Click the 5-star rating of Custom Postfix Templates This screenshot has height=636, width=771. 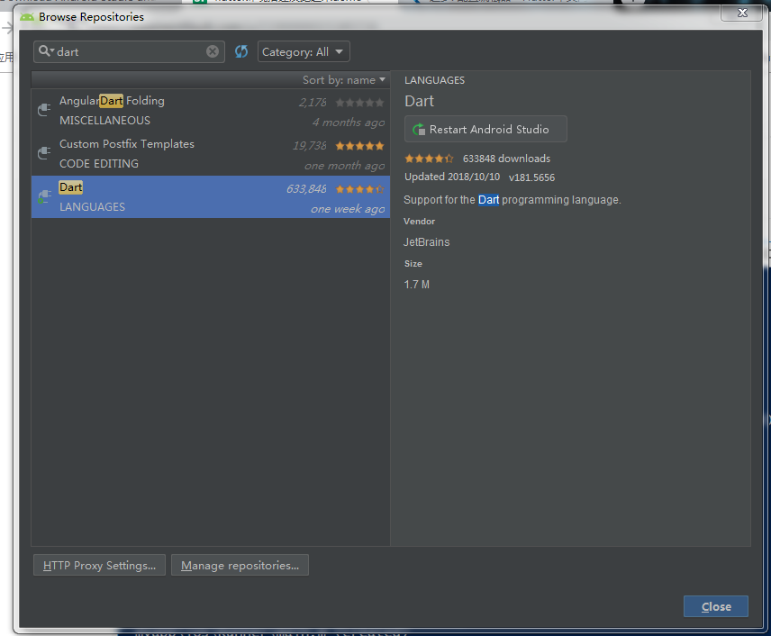click(x=359, y=146)
